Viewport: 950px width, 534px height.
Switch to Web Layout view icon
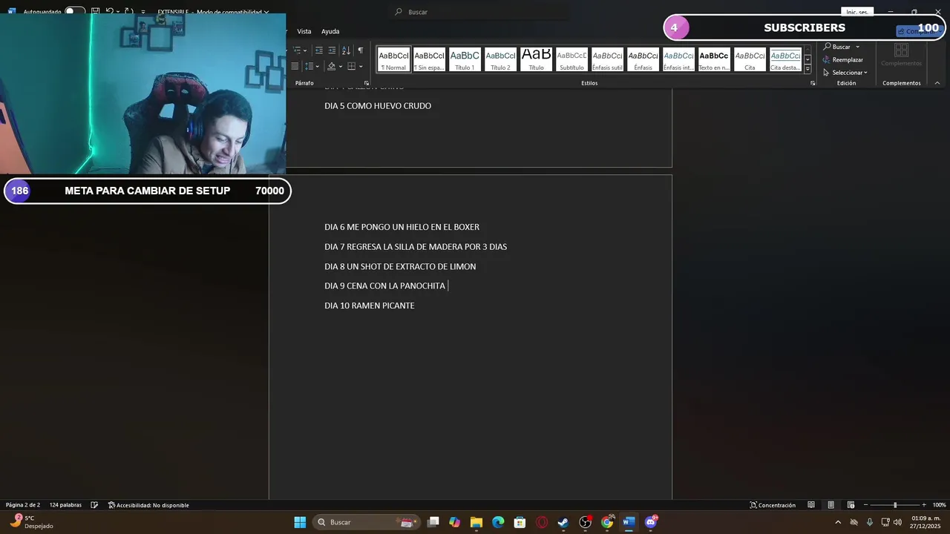[x=851, y=505]
